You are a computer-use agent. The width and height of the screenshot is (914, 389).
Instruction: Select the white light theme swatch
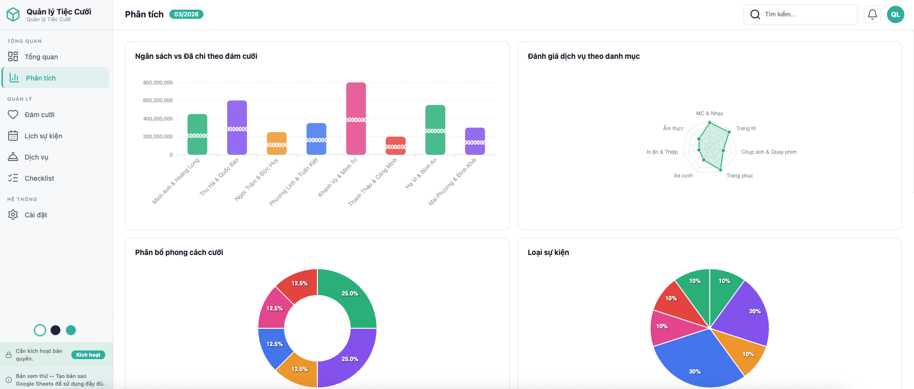40,330
